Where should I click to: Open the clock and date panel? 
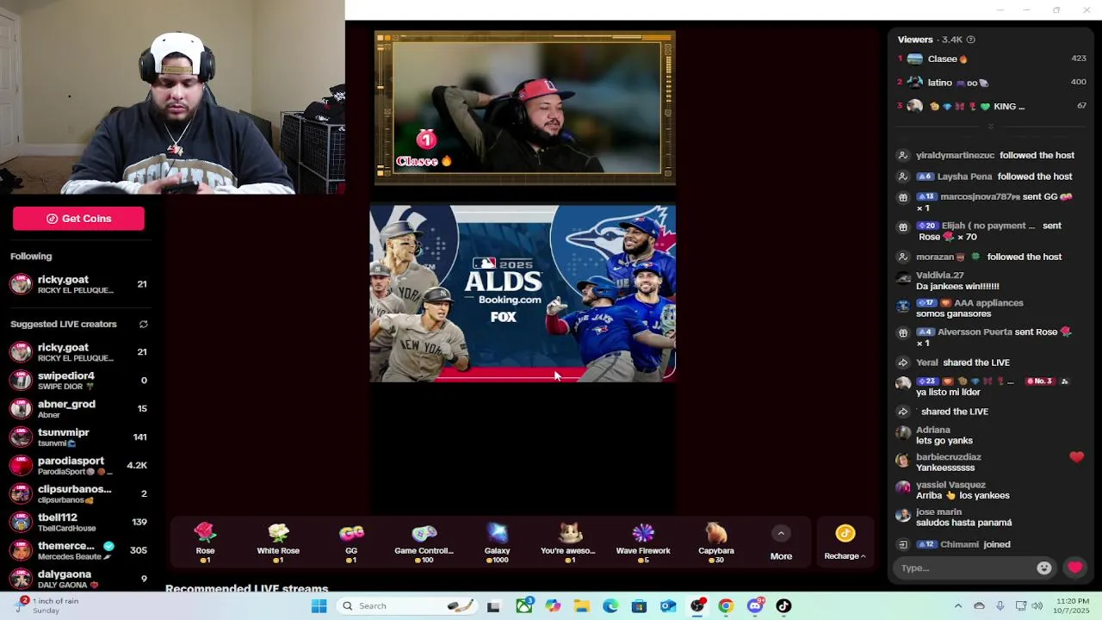click(1072, 605)
